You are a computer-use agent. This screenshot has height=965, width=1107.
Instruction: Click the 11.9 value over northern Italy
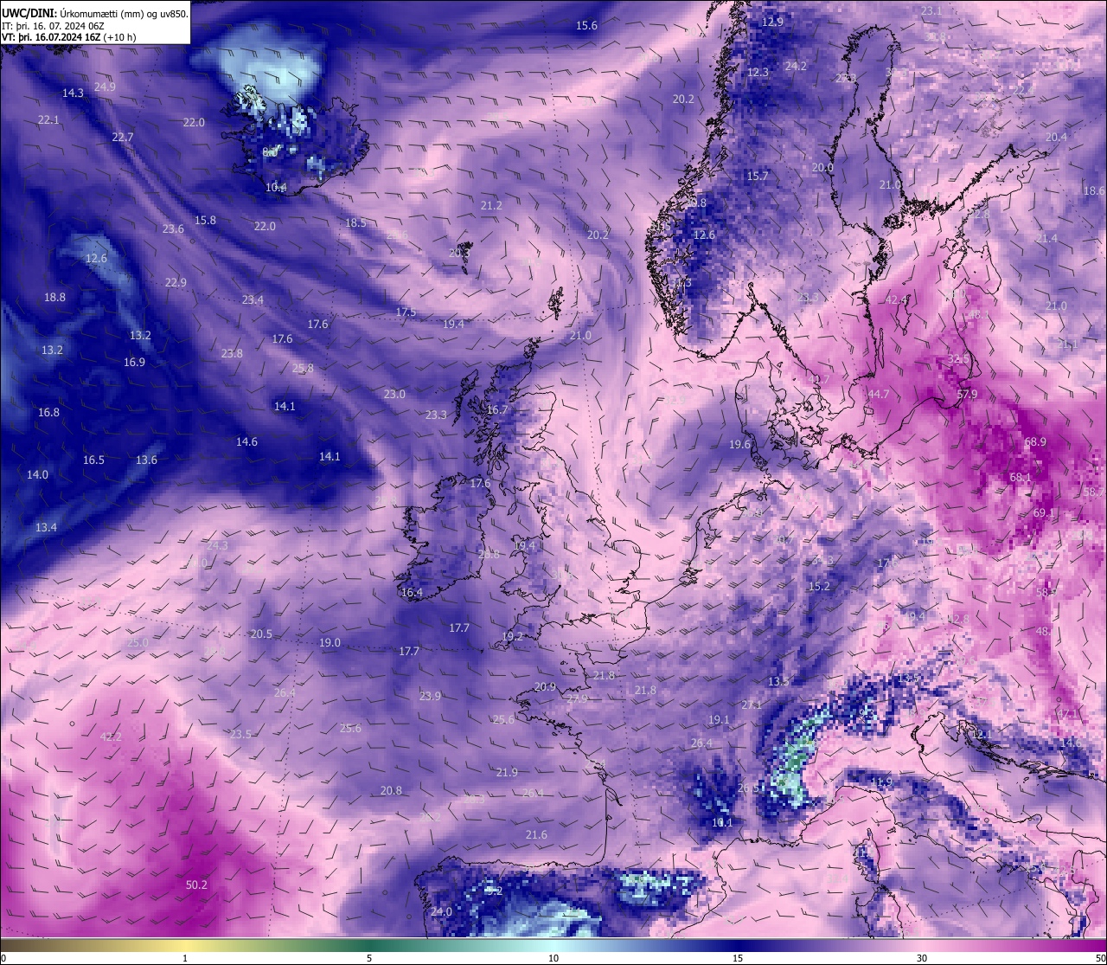(880, 782)
